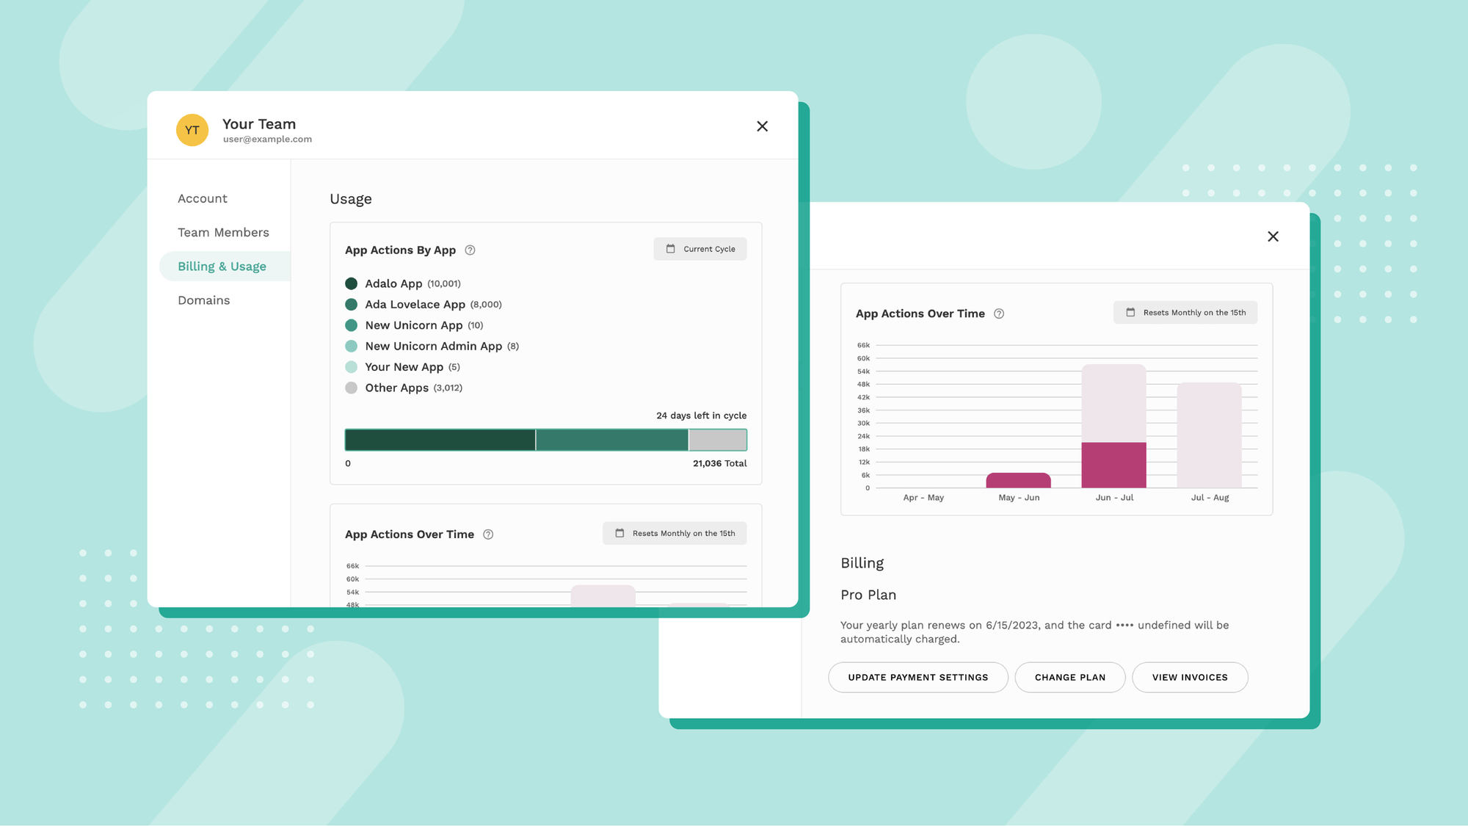The image size is (1468, 826).
Task: Click the calendar icon next to Resets Monthly on the 15th
Action: click(x=620, y=533)
